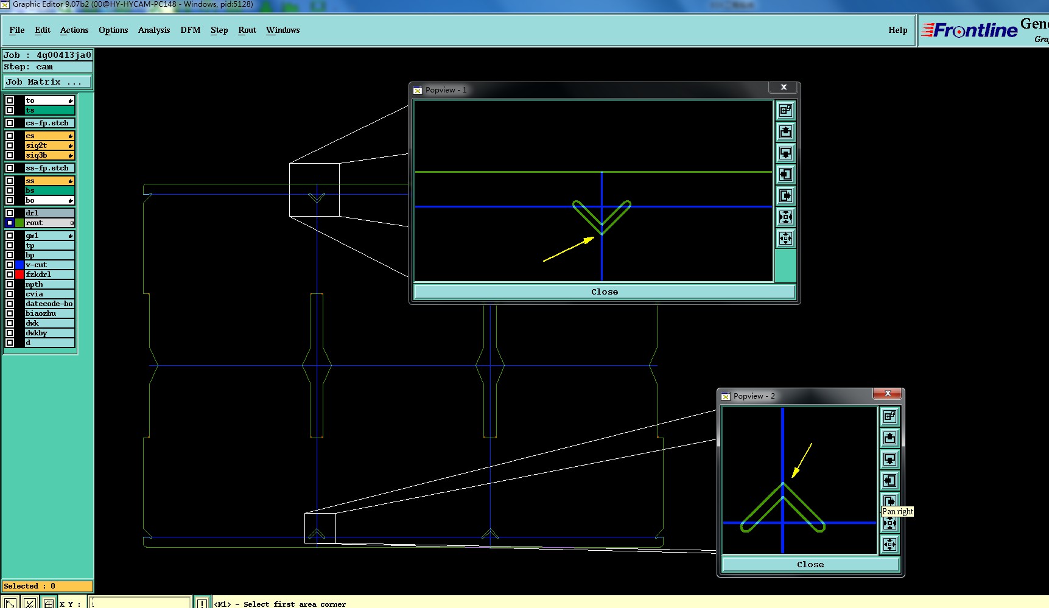Pan down in Popview - 1
Viewport: 1049px width, 608px height.
click(785, 153)
